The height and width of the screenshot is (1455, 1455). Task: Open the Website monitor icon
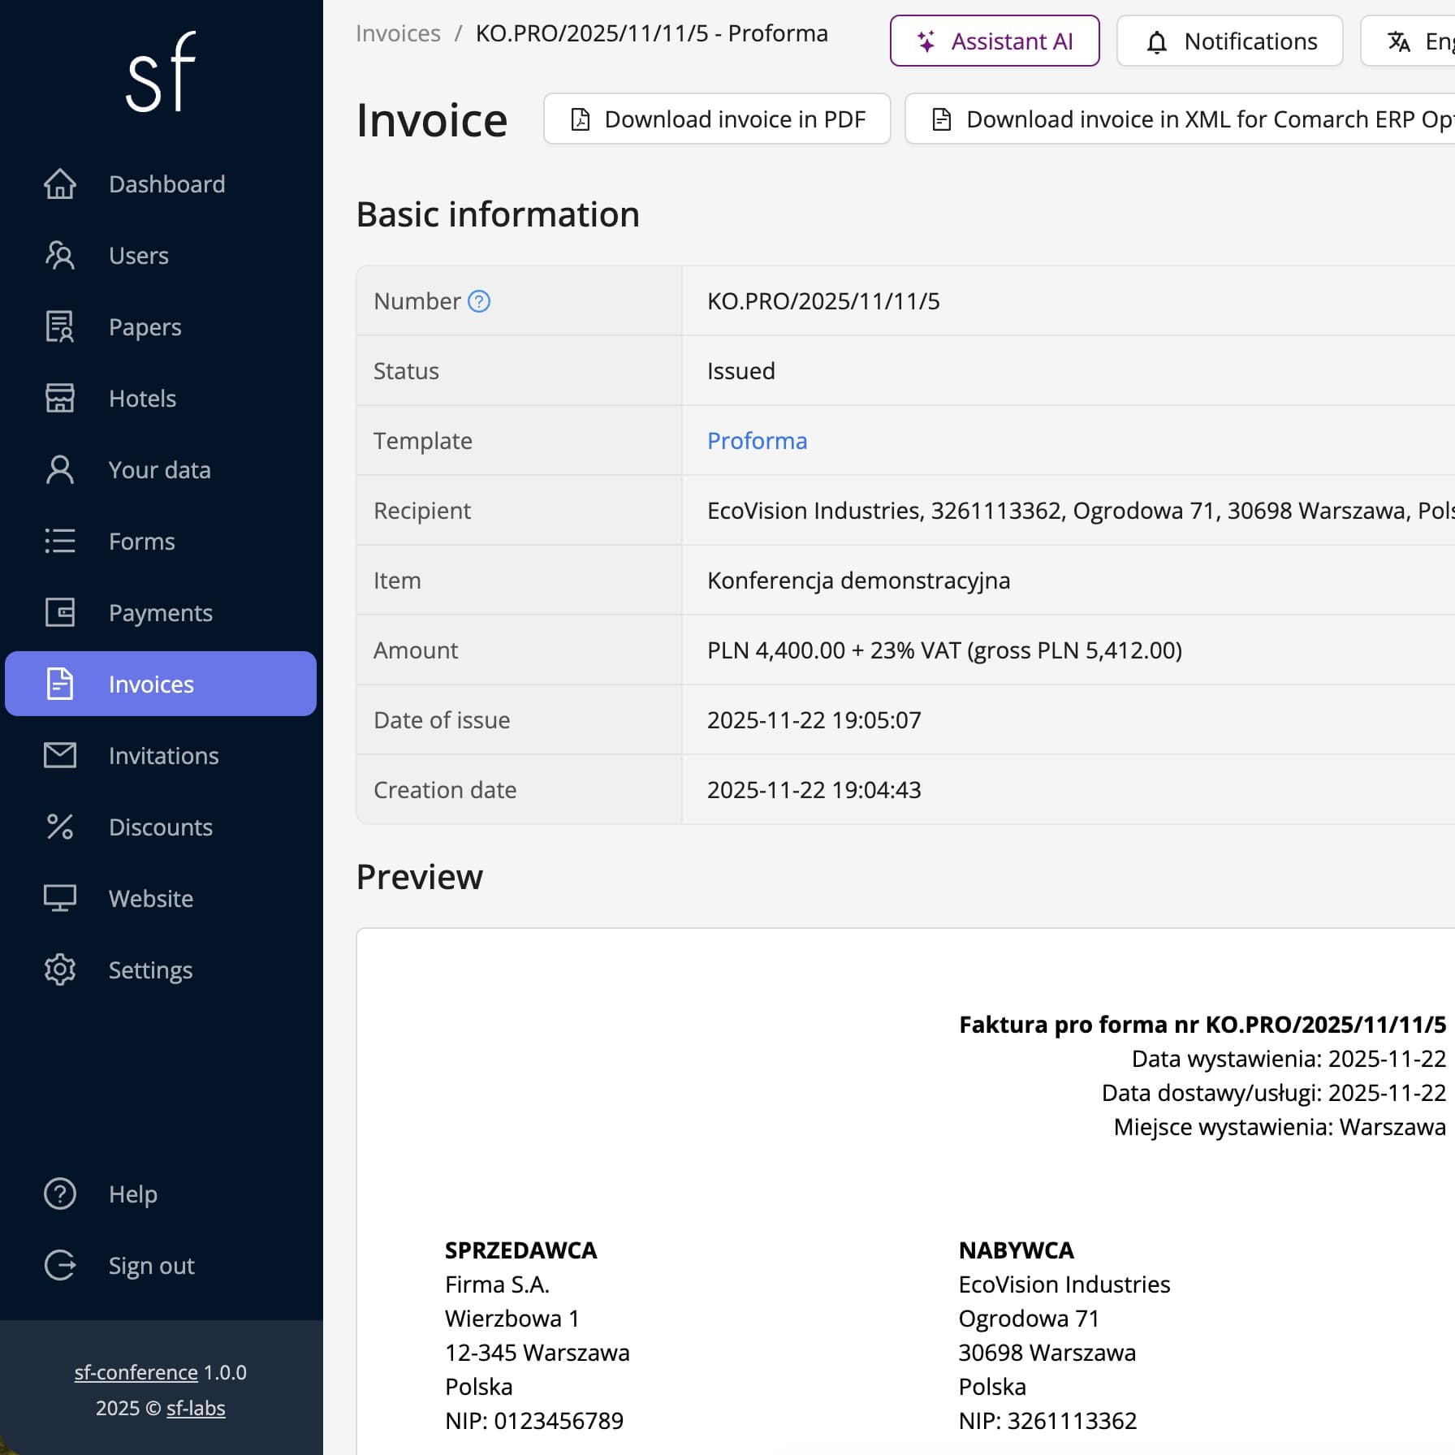[59, 898]
